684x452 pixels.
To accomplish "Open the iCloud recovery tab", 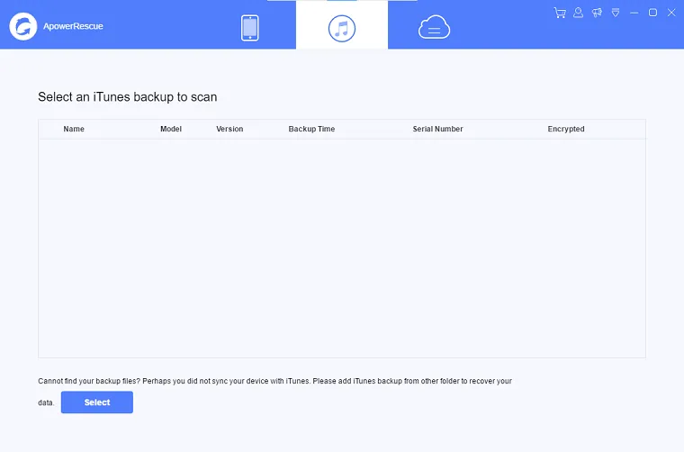I will click(x=434, y=28).
